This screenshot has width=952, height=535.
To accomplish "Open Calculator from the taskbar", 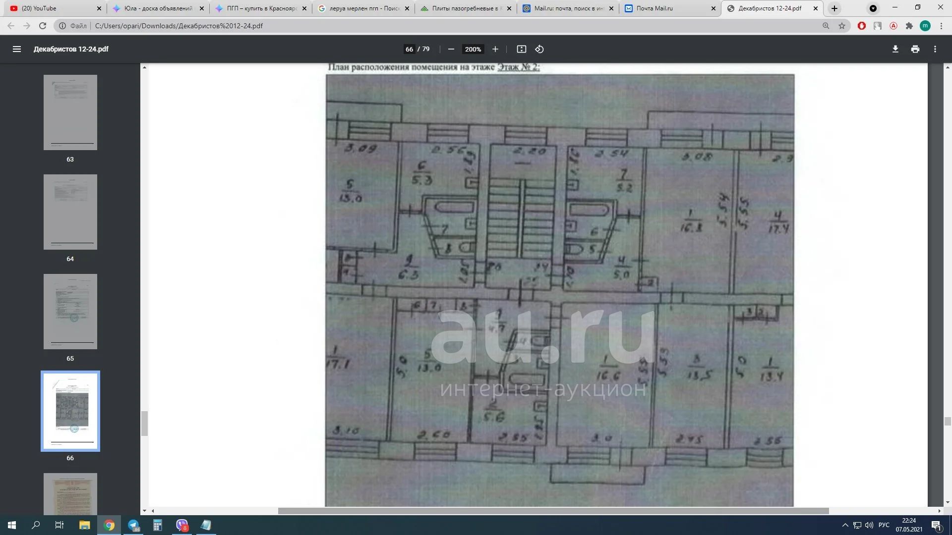I will 158,525.
